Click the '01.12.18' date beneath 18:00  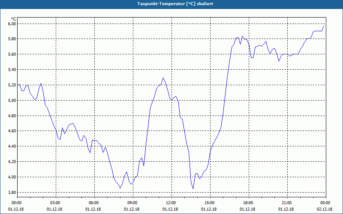[x=247, y=209]
